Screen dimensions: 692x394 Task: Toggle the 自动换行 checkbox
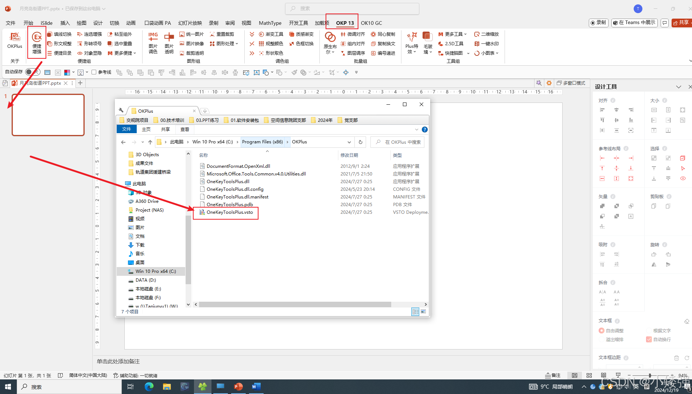tap(649, 339)
